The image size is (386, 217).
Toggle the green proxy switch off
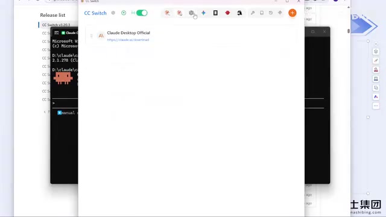[x=142, y=13]
